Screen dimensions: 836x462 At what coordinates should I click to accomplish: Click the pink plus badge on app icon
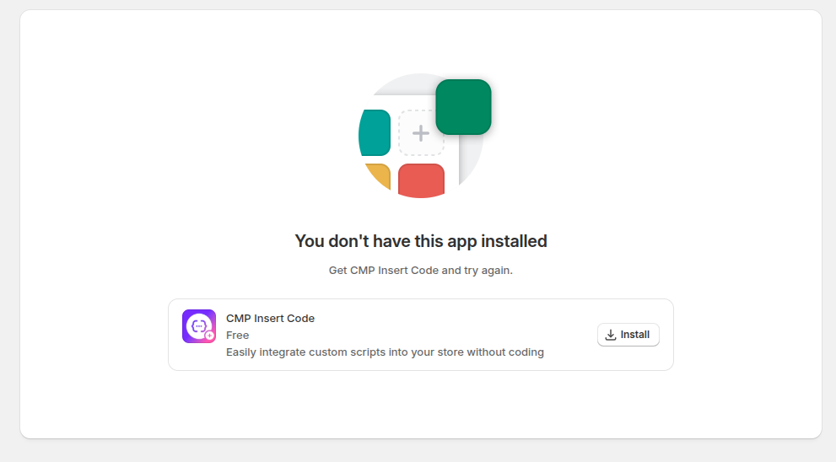click(x=209, y=336)
